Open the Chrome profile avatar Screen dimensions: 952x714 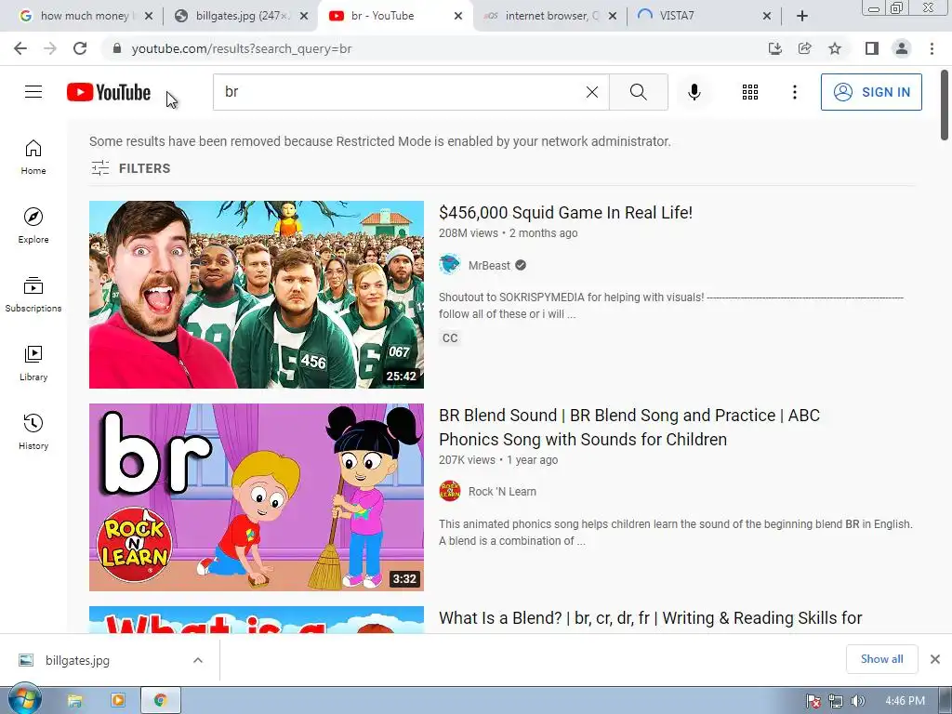(x=902, y=48)
